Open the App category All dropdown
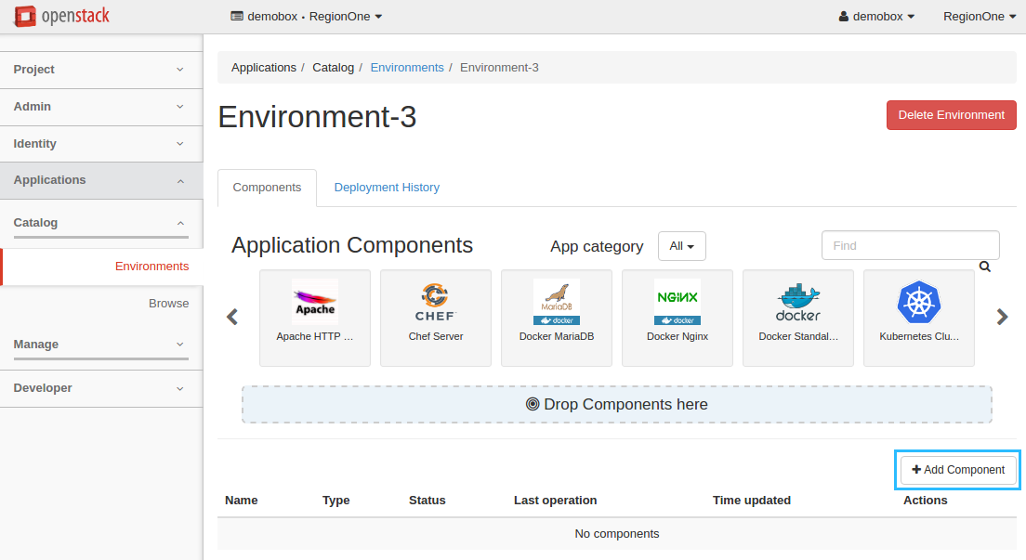Screen dimensions: 1026x560 point(682,246)
